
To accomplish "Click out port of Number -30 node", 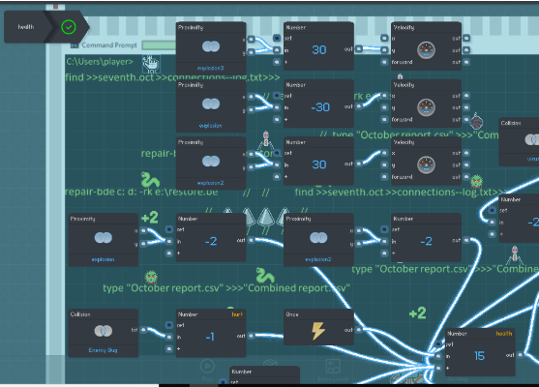I will pyautogui.click(x=359, y=106).
